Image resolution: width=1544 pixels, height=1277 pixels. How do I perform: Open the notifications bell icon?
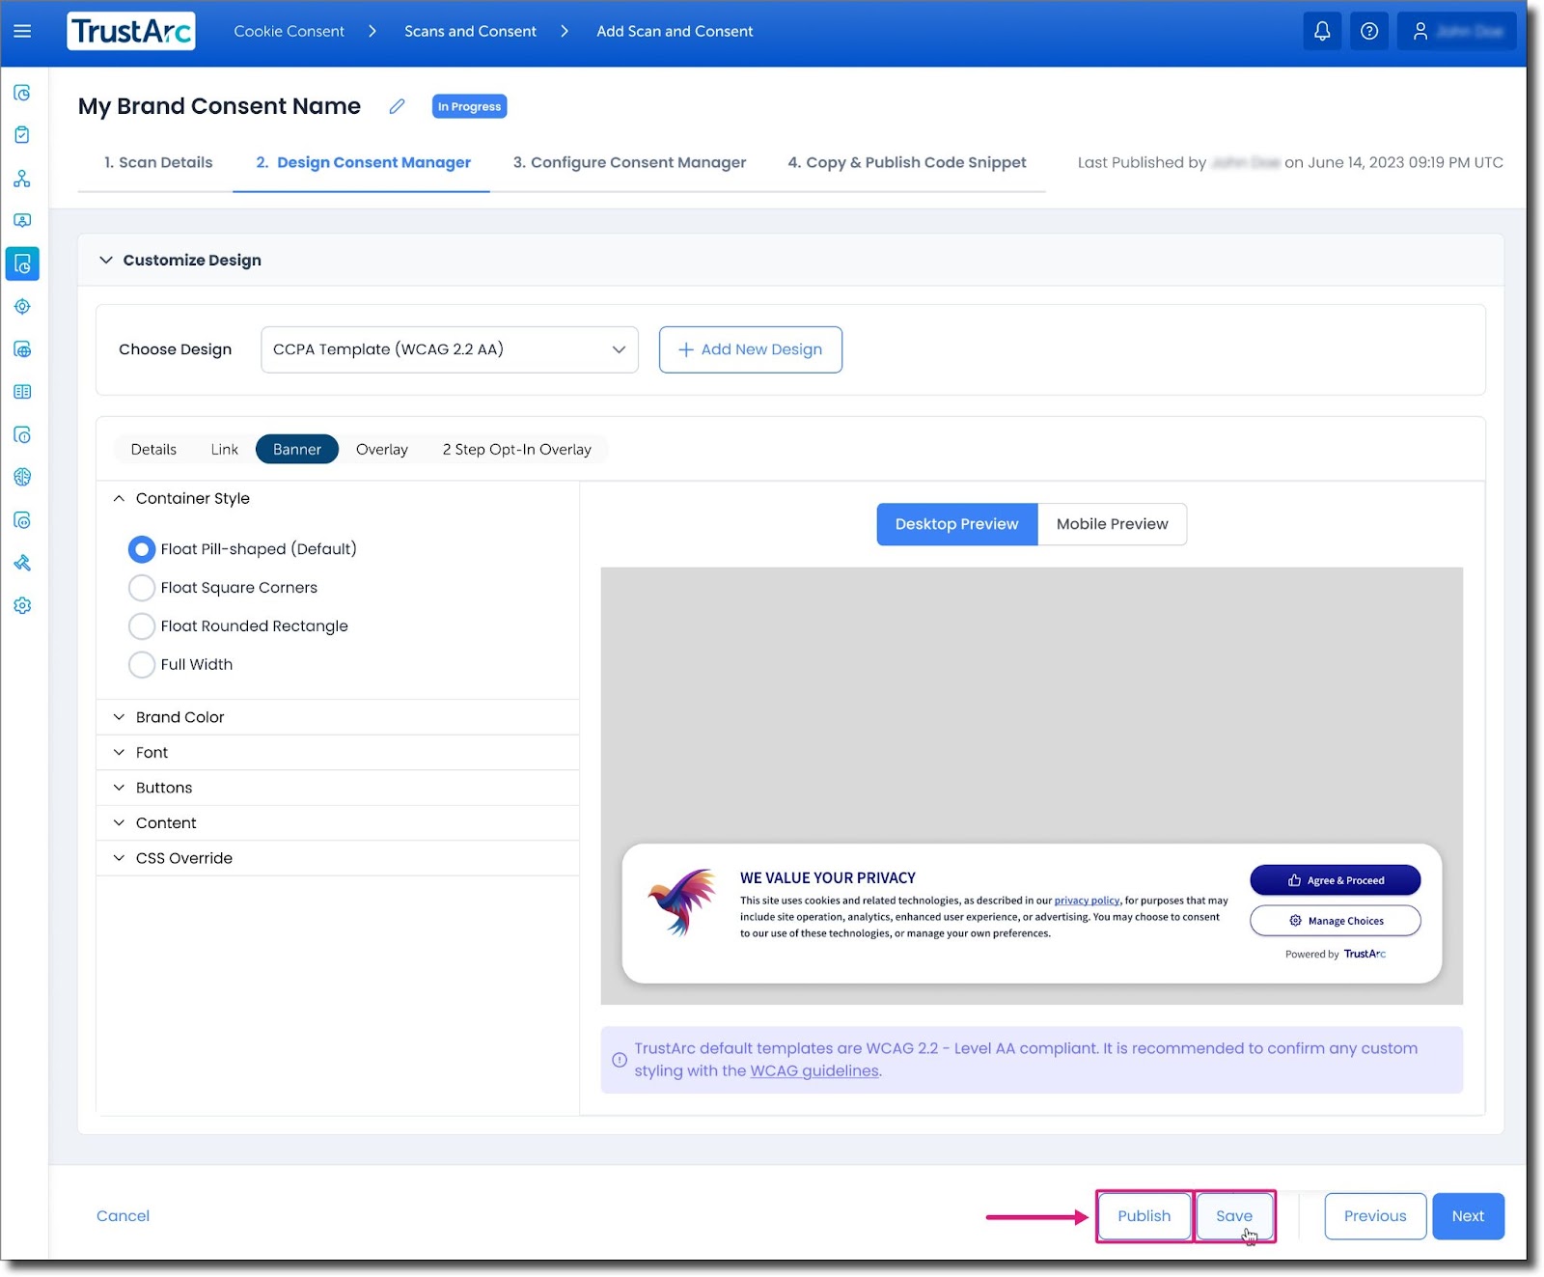coord(1322,31)
